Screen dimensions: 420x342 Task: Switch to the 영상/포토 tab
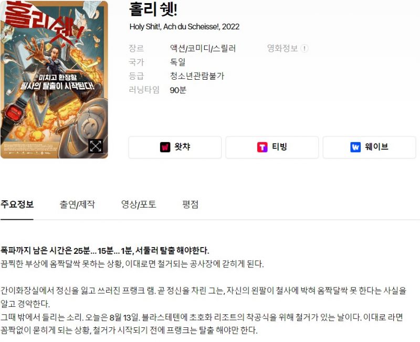click(x=139, y=205)
